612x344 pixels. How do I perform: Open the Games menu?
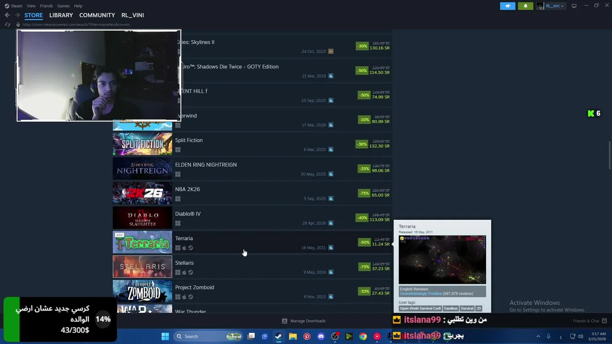pyautogui.click(x=63, y=6)
